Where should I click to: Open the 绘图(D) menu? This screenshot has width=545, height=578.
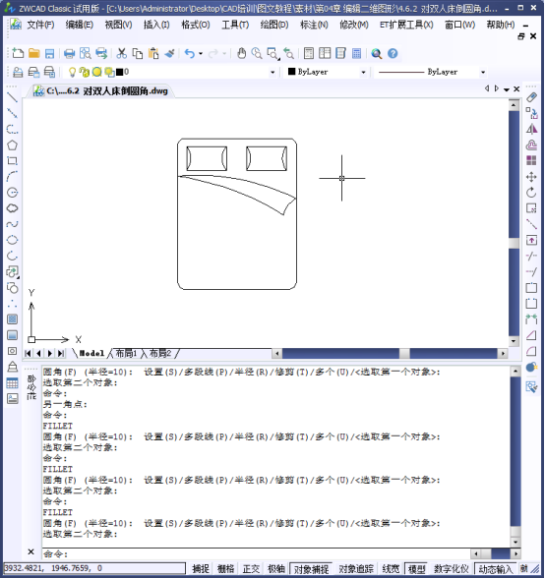click(274, 25)
